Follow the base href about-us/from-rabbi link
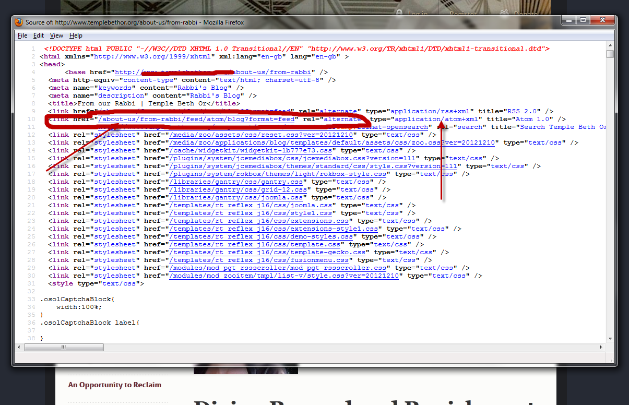 coord(213,72)
